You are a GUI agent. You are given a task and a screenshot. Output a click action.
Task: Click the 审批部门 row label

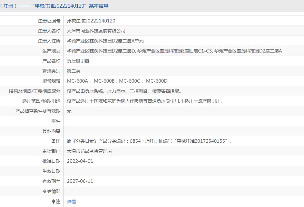51,151
